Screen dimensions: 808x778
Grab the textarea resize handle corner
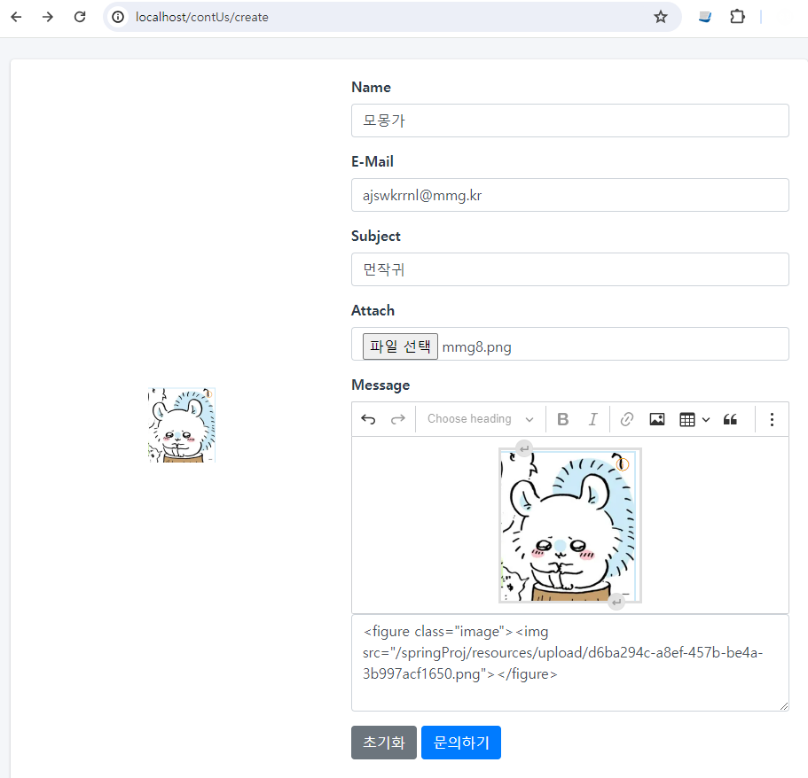pyautogui.click(x=784, y=706)
